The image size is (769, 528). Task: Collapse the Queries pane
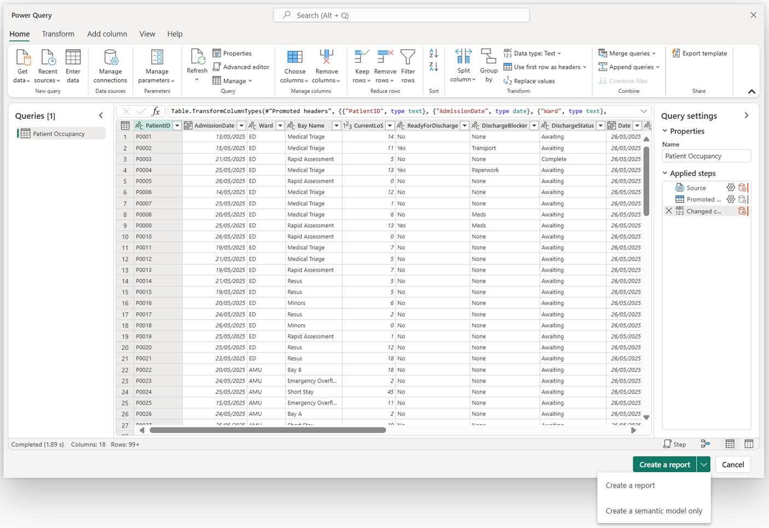[101, 115]
